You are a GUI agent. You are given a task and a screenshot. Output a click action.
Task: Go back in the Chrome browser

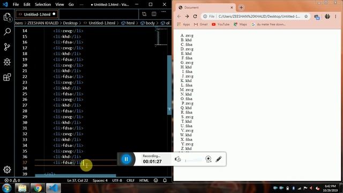pyautogui.click(x=179, y=17)
